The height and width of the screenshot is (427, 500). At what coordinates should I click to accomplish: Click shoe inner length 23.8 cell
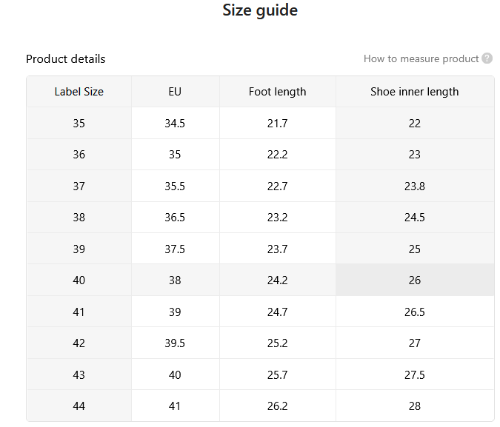coord(415,186)
